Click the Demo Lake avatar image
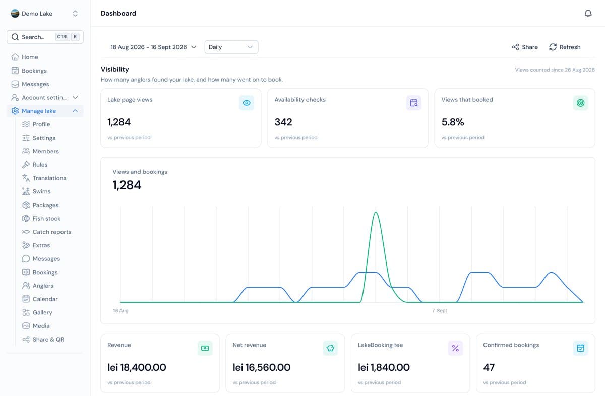Screen dimensions: 605x396 pyautogui.click(x=15, y=14)
